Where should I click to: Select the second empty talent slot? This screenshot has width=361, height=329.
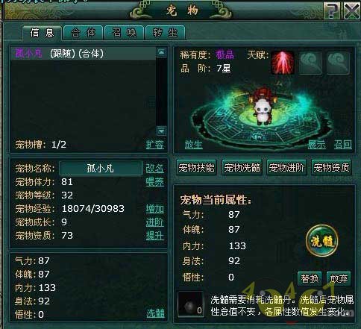(x=310, y=63)
